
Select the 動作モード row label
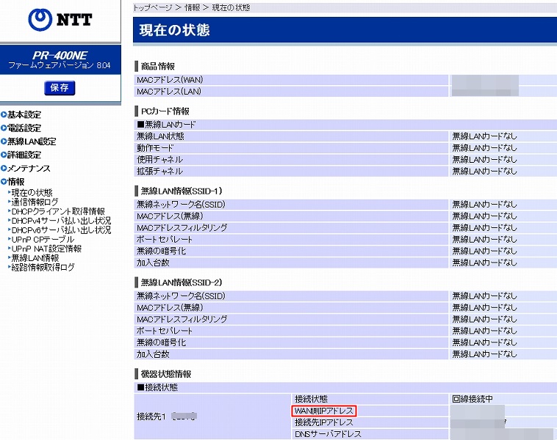point(155,148)
